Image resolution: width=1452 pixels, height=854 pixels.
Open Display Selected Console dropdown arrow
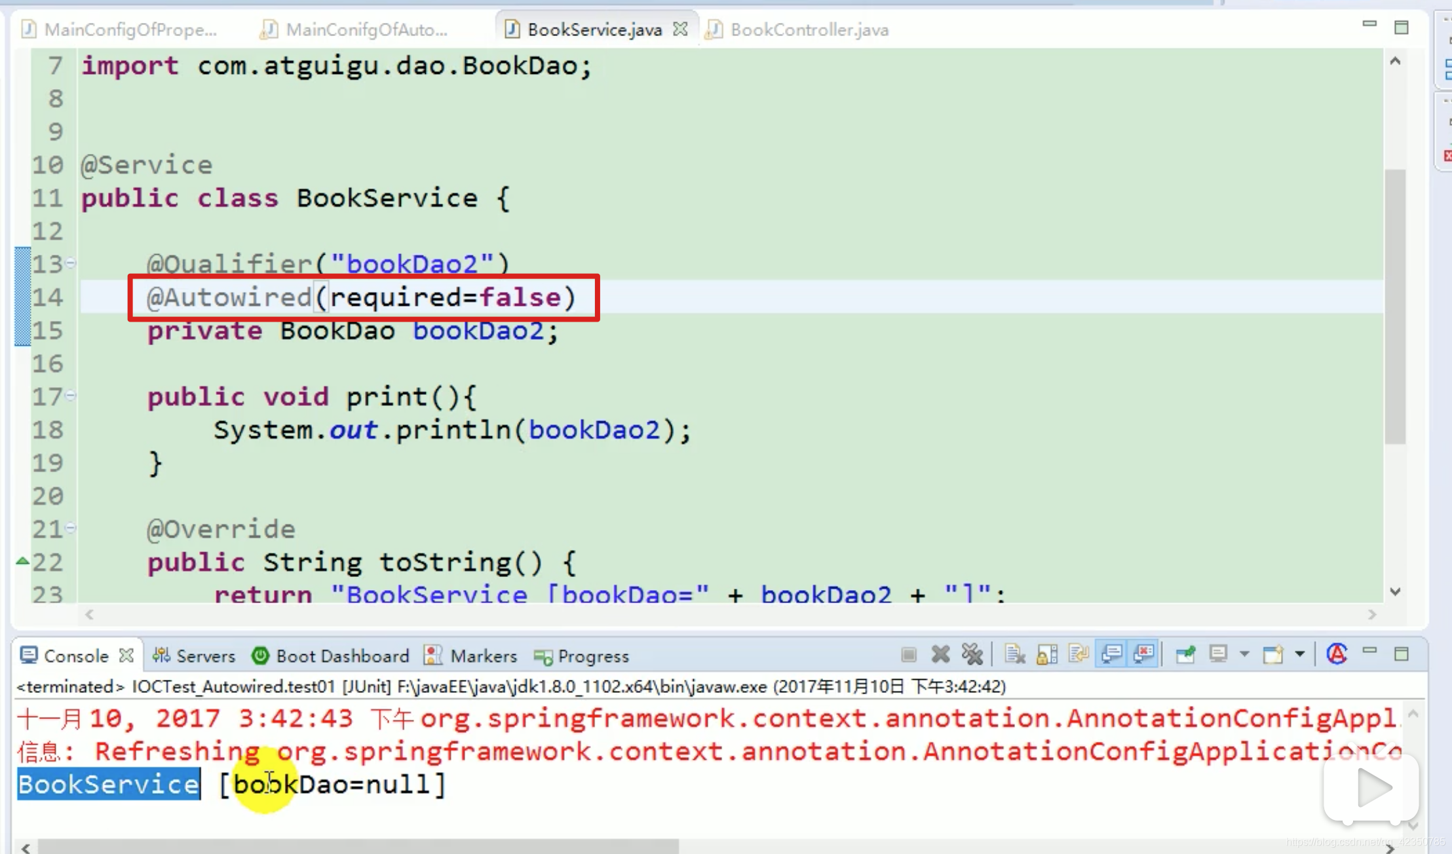click(1244, 654)
